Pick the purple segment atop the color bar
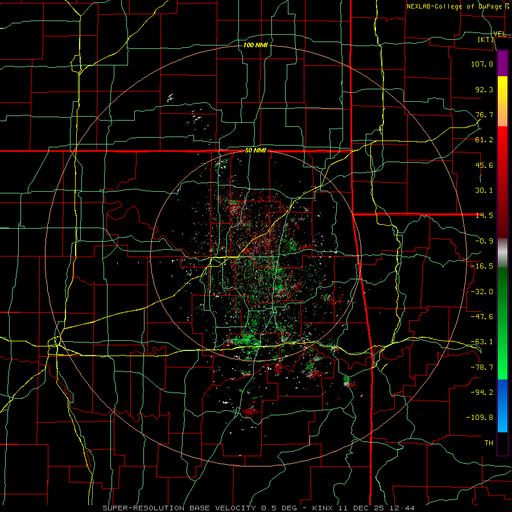 click(502, 63)
